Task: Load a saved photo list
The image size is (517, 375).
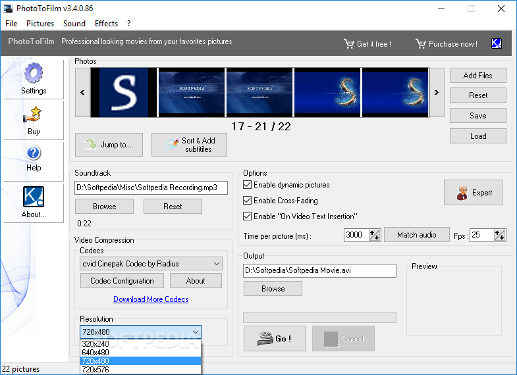Action: [x=477, y=136]
